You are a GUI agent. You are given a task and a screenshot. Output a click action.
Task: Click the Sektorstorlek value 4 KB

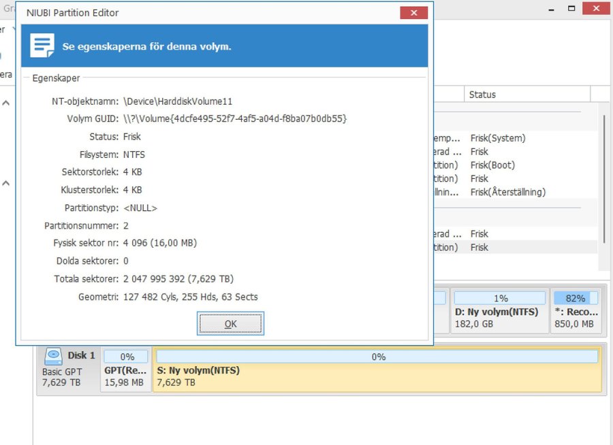click(x=133, y=172)
